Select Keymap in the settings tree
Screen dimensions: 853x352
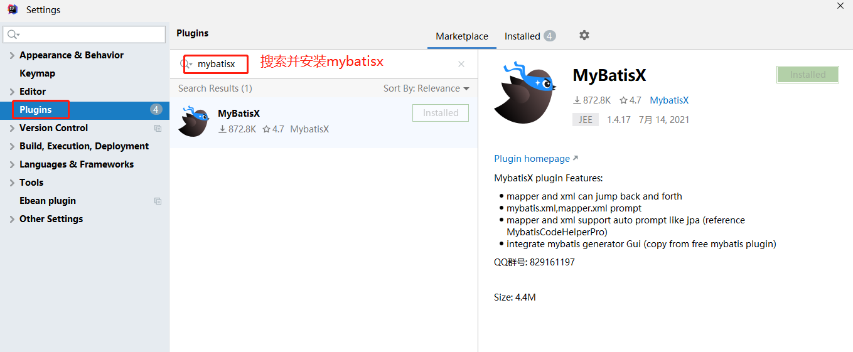[38, 73]
